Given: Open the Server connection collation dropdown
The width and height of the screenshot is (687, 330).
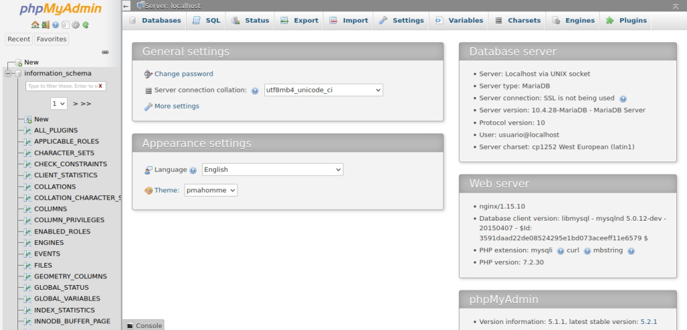Looking at the screenshot, I should coord(323,90).
